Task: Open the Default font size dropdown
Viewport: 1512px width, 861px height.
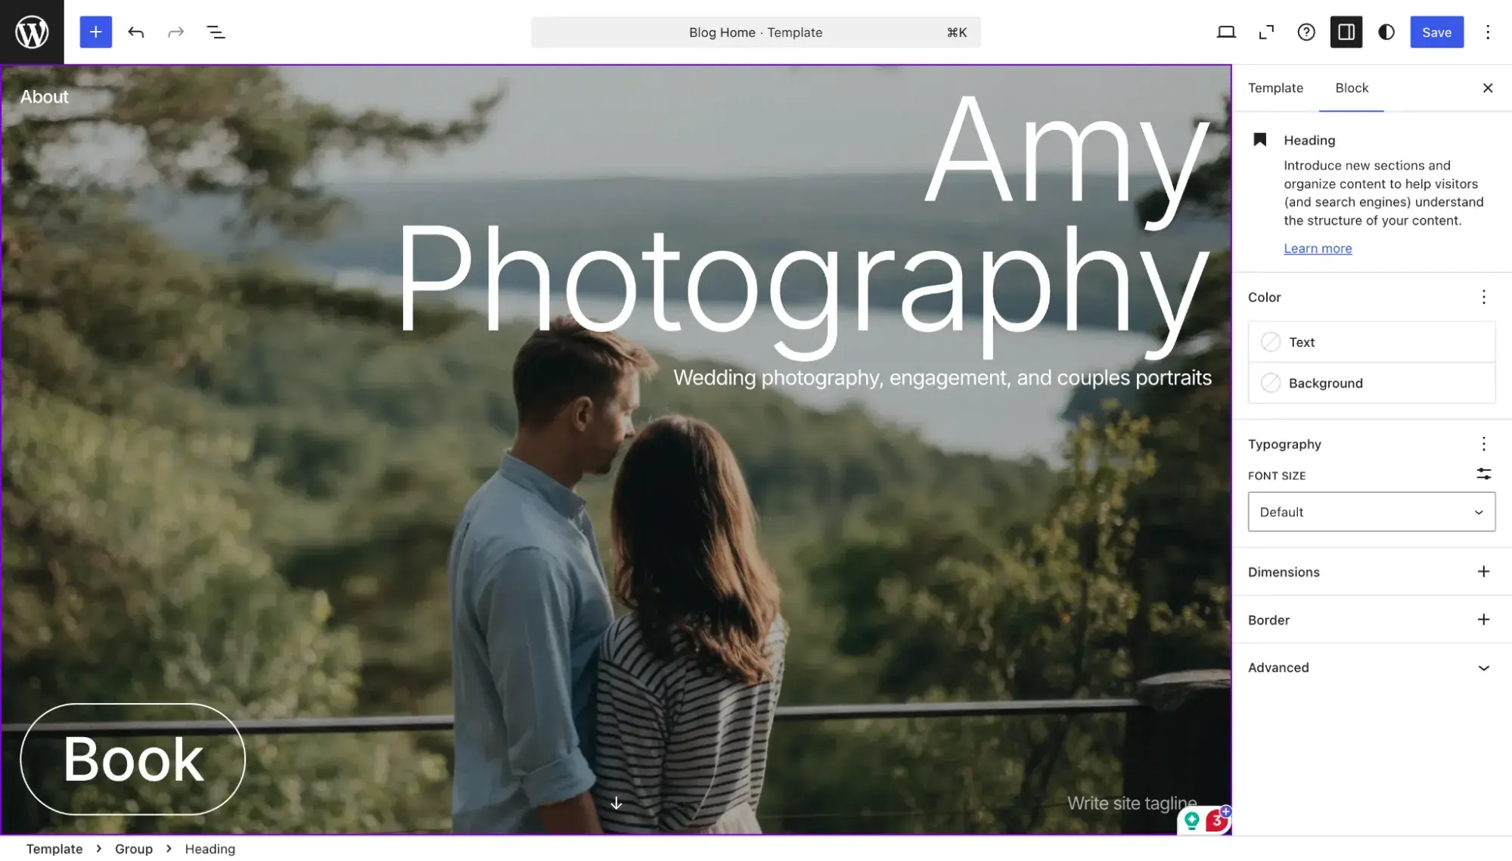Action: (x=1371, y=512)
